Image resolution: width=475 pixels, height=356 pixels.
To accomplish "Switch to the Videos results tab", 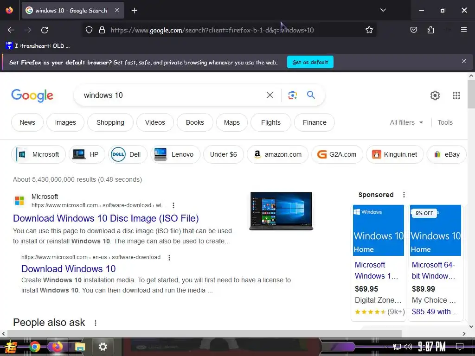I will tap(155, 122).
